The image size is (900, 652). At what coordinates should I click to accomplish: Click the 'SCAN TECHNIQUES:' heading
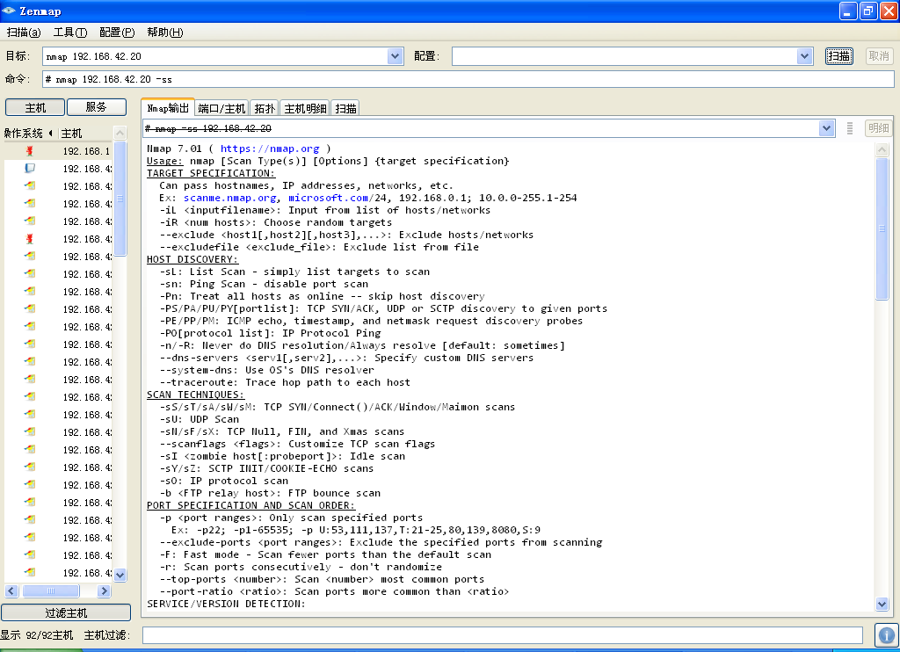[195, 395]
